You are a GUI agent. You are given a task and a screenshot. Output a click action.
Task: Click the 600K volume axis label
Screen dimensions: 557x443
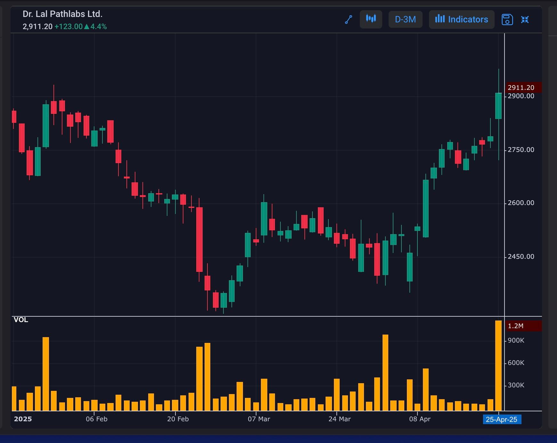coord(516,363)
